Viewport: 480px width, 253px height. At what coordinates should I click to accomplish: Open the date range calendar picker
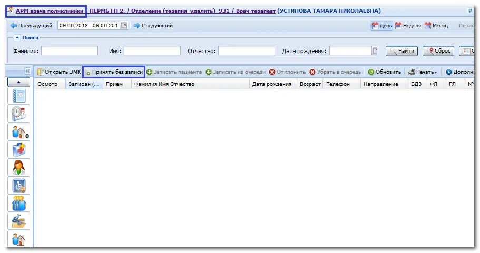(124, 25)
